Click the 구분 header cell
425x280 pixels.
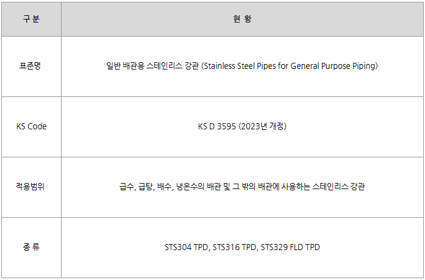click(x=31, y=19)
